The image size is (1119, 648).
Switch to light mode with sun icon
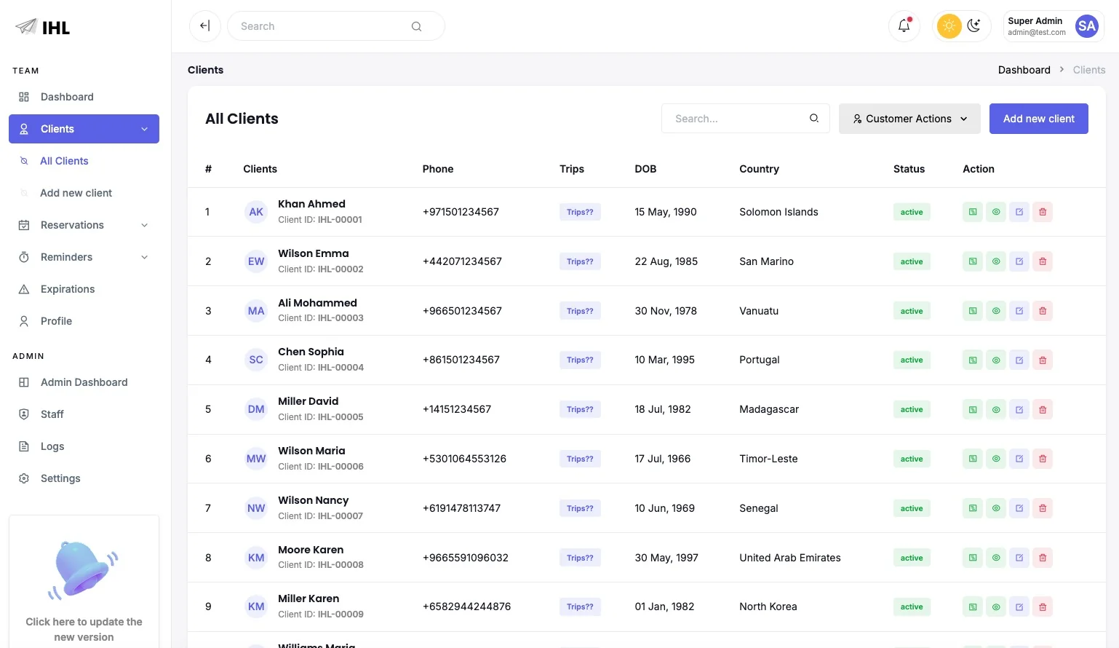point(949,26)
